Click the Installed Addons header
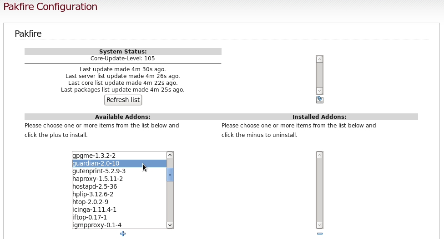444x239 pixels. click(x=319, y=117)
